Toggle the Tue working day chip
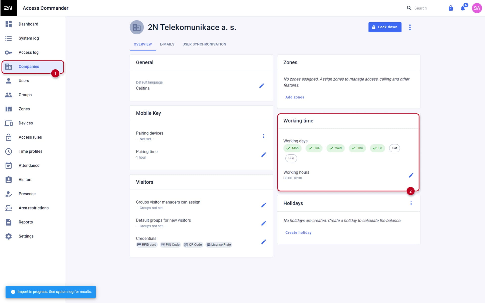This screenshot has width=485, height=303. [314, 148]
